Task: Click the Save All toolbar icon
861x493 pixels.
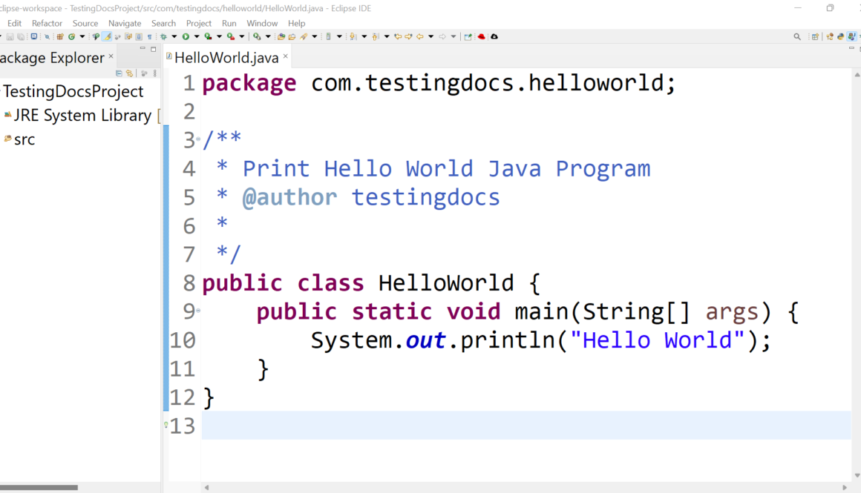Action: click(20, 36)
